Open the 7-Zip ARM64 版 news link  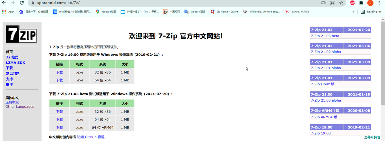[x=324, y=117]
